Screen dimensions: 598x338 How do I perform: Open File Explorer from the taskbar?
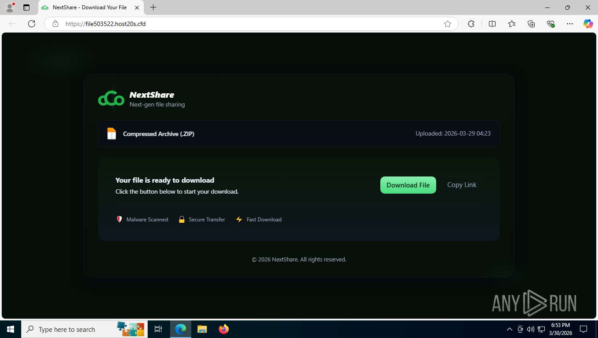pos(202,329)
